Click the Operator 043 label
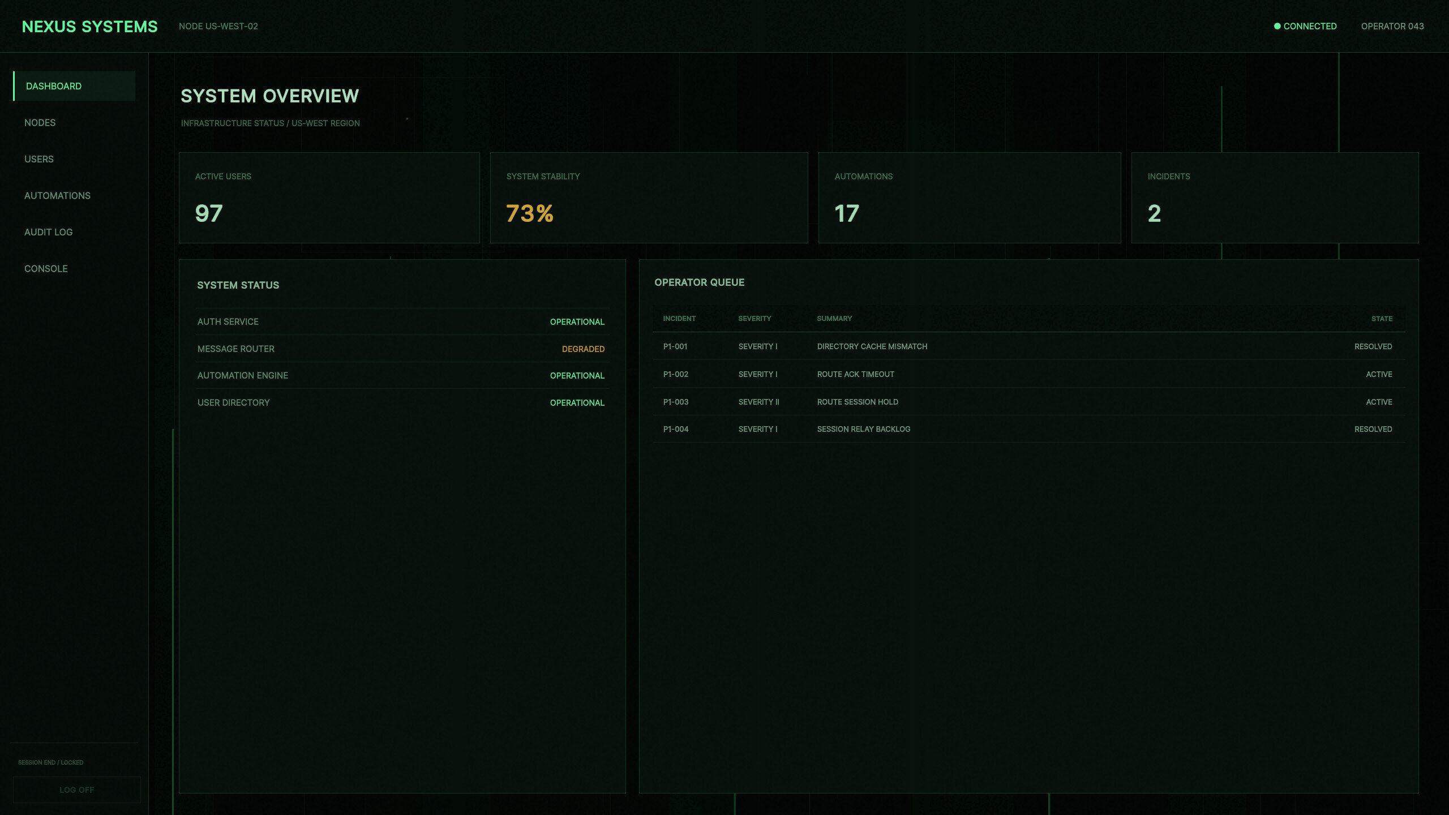The width and height of the screenshot is (1449, 815). coord(1392,26)
